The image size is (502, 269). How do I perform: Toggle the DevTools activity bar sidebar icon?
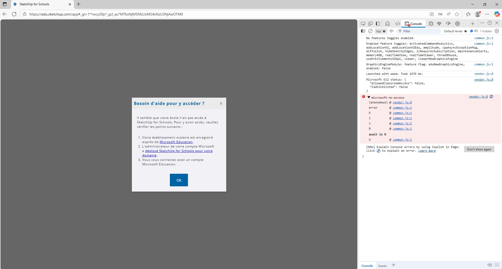[378, 24]
